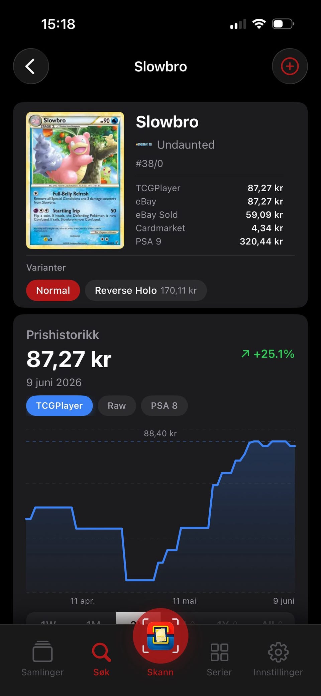The height and width of the screenshot is (696, 321).
Task: Tap the TCGPlayer price row
Action: pos(209,188)
